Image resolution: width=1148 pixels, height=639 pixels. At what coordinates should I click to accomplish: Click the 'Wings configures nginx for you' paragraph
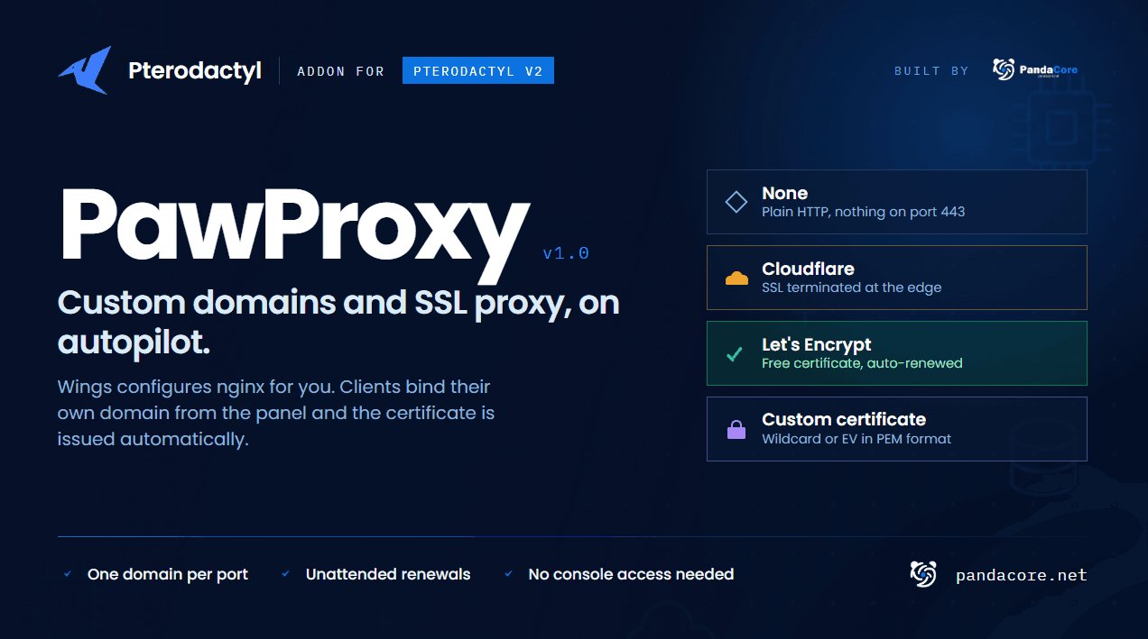pos(276,413)
